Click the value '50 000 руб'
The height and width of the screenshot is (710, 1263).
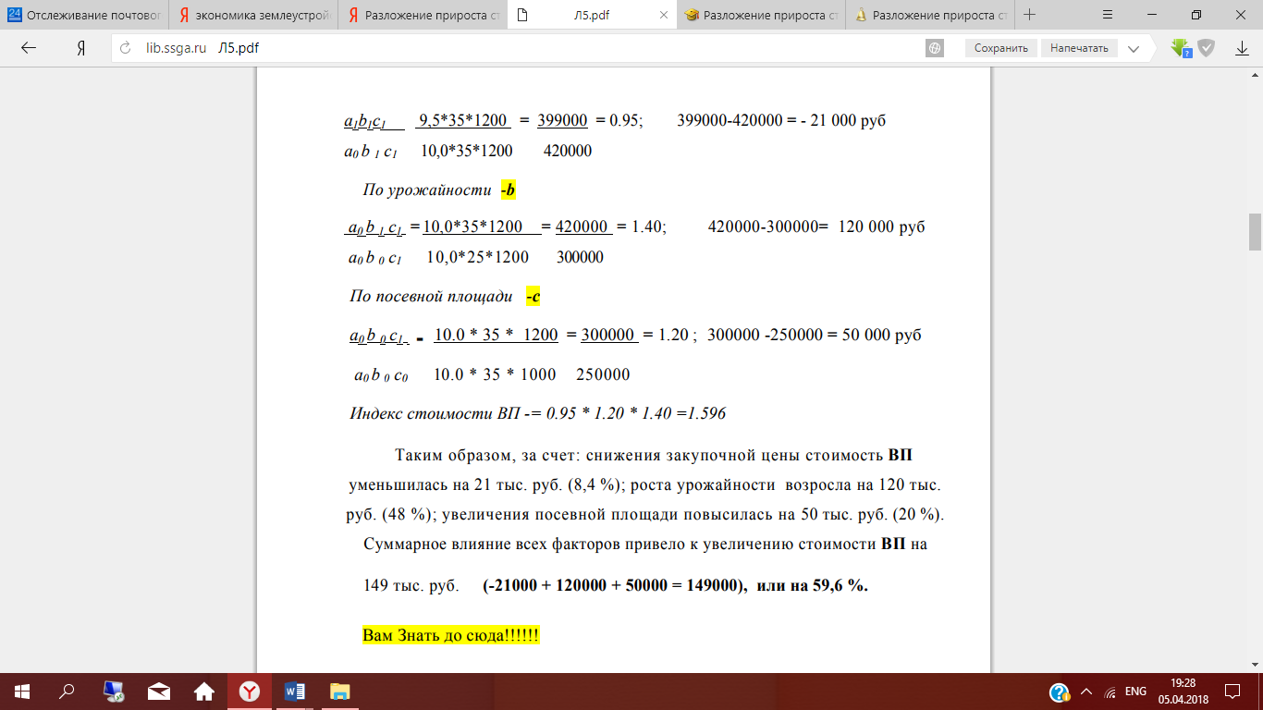(x=881, y=335)
